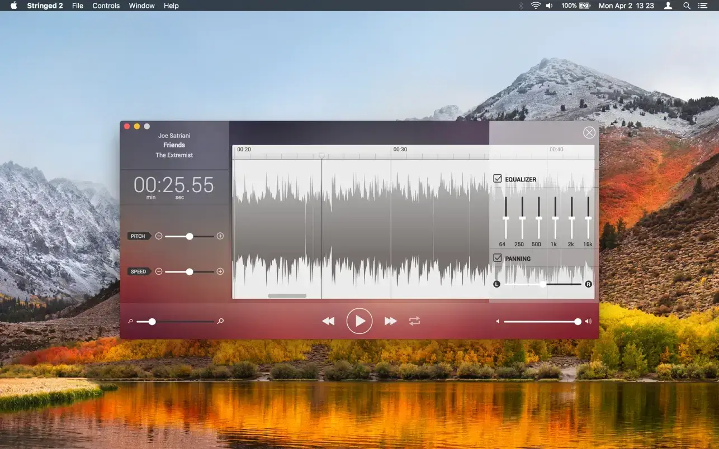The height and width of the screenshot is (449, 719).
Task: Disable the Equalizer checkbox
Action: [x=498, y=179]
